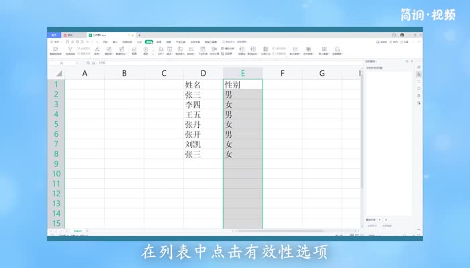Open the PivotTable tool in the ribbon
This screenshot has width=470, height=268.
pyautogui.click(x=55, y=50)
